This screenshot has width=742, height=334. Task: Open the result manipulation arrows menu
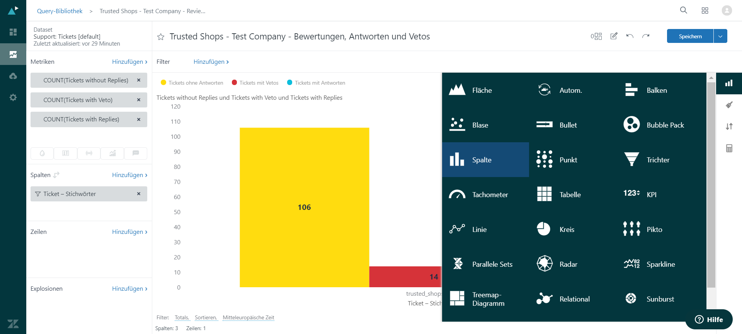pos(729,126)
